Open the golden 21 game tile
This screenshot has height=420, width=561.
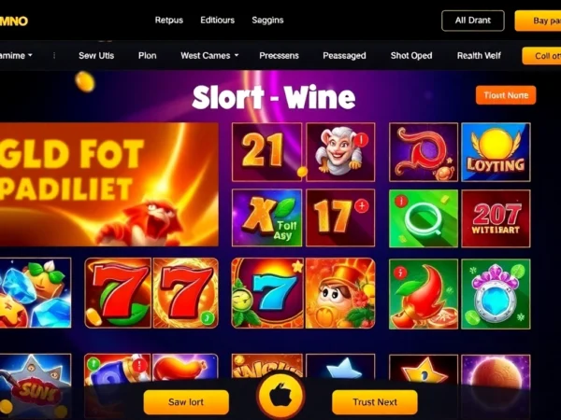[x=266, y=152]
